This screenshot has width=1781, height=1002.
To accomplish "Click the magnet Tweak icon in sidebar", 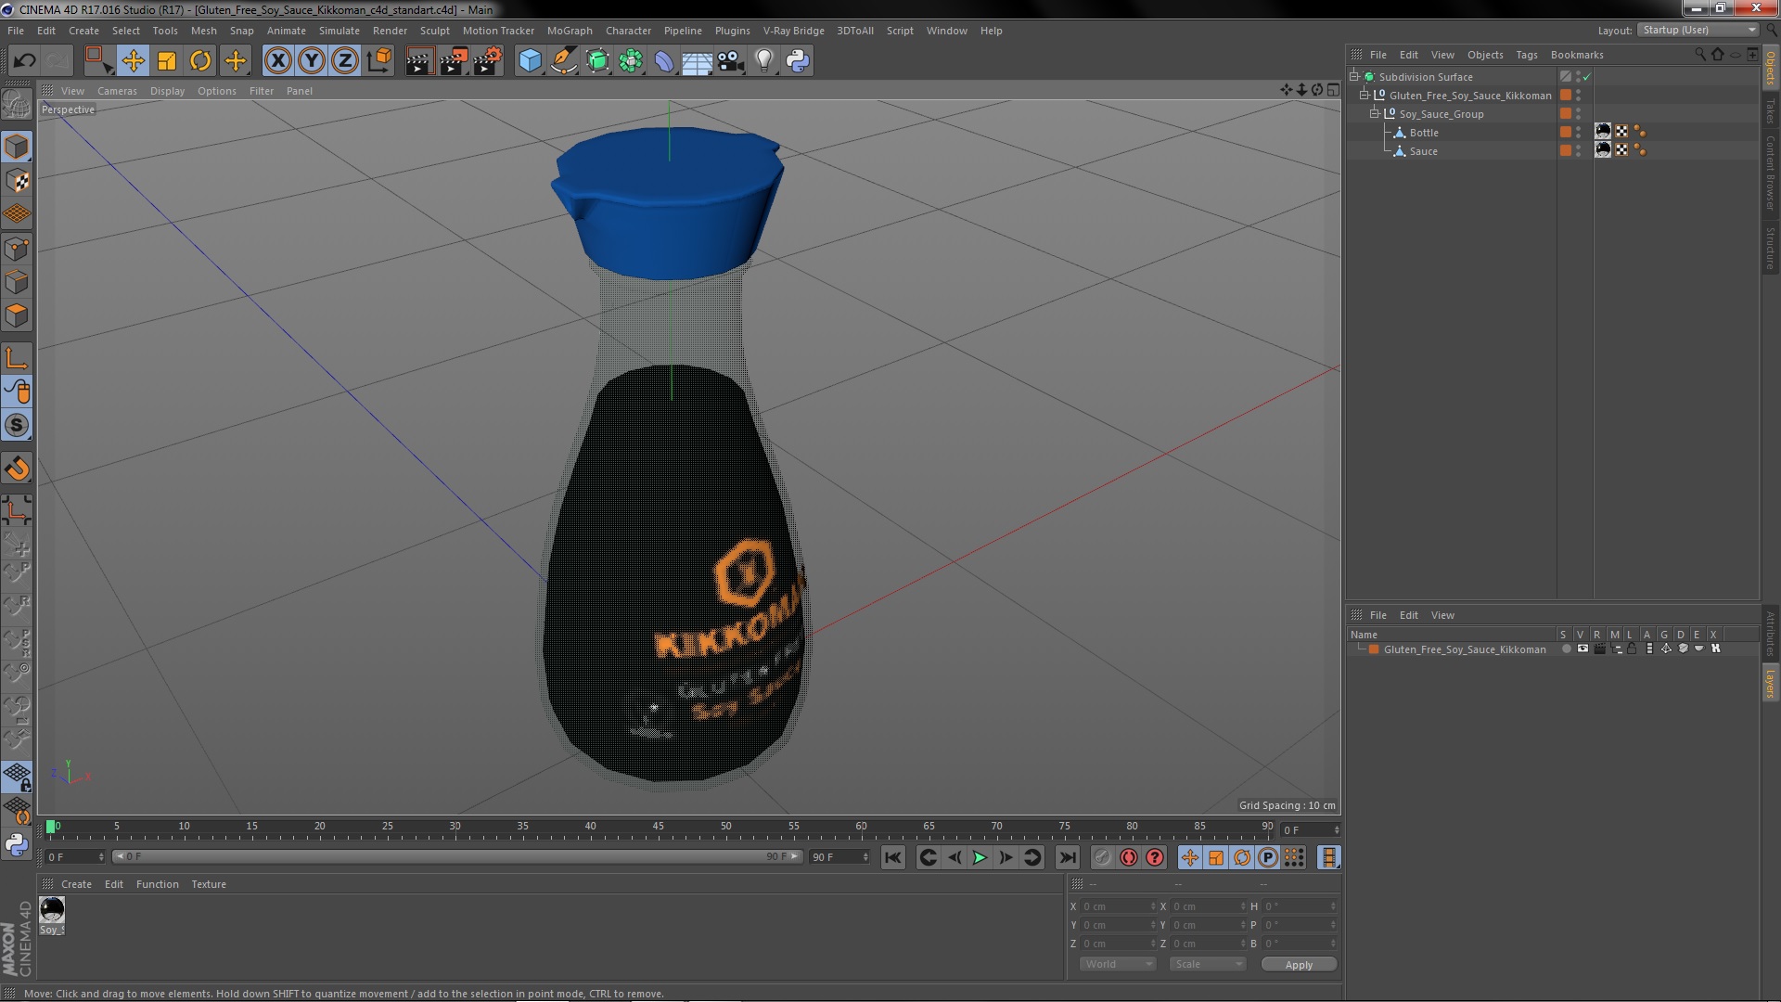I will pyautogui.click(x=17, y=469).
